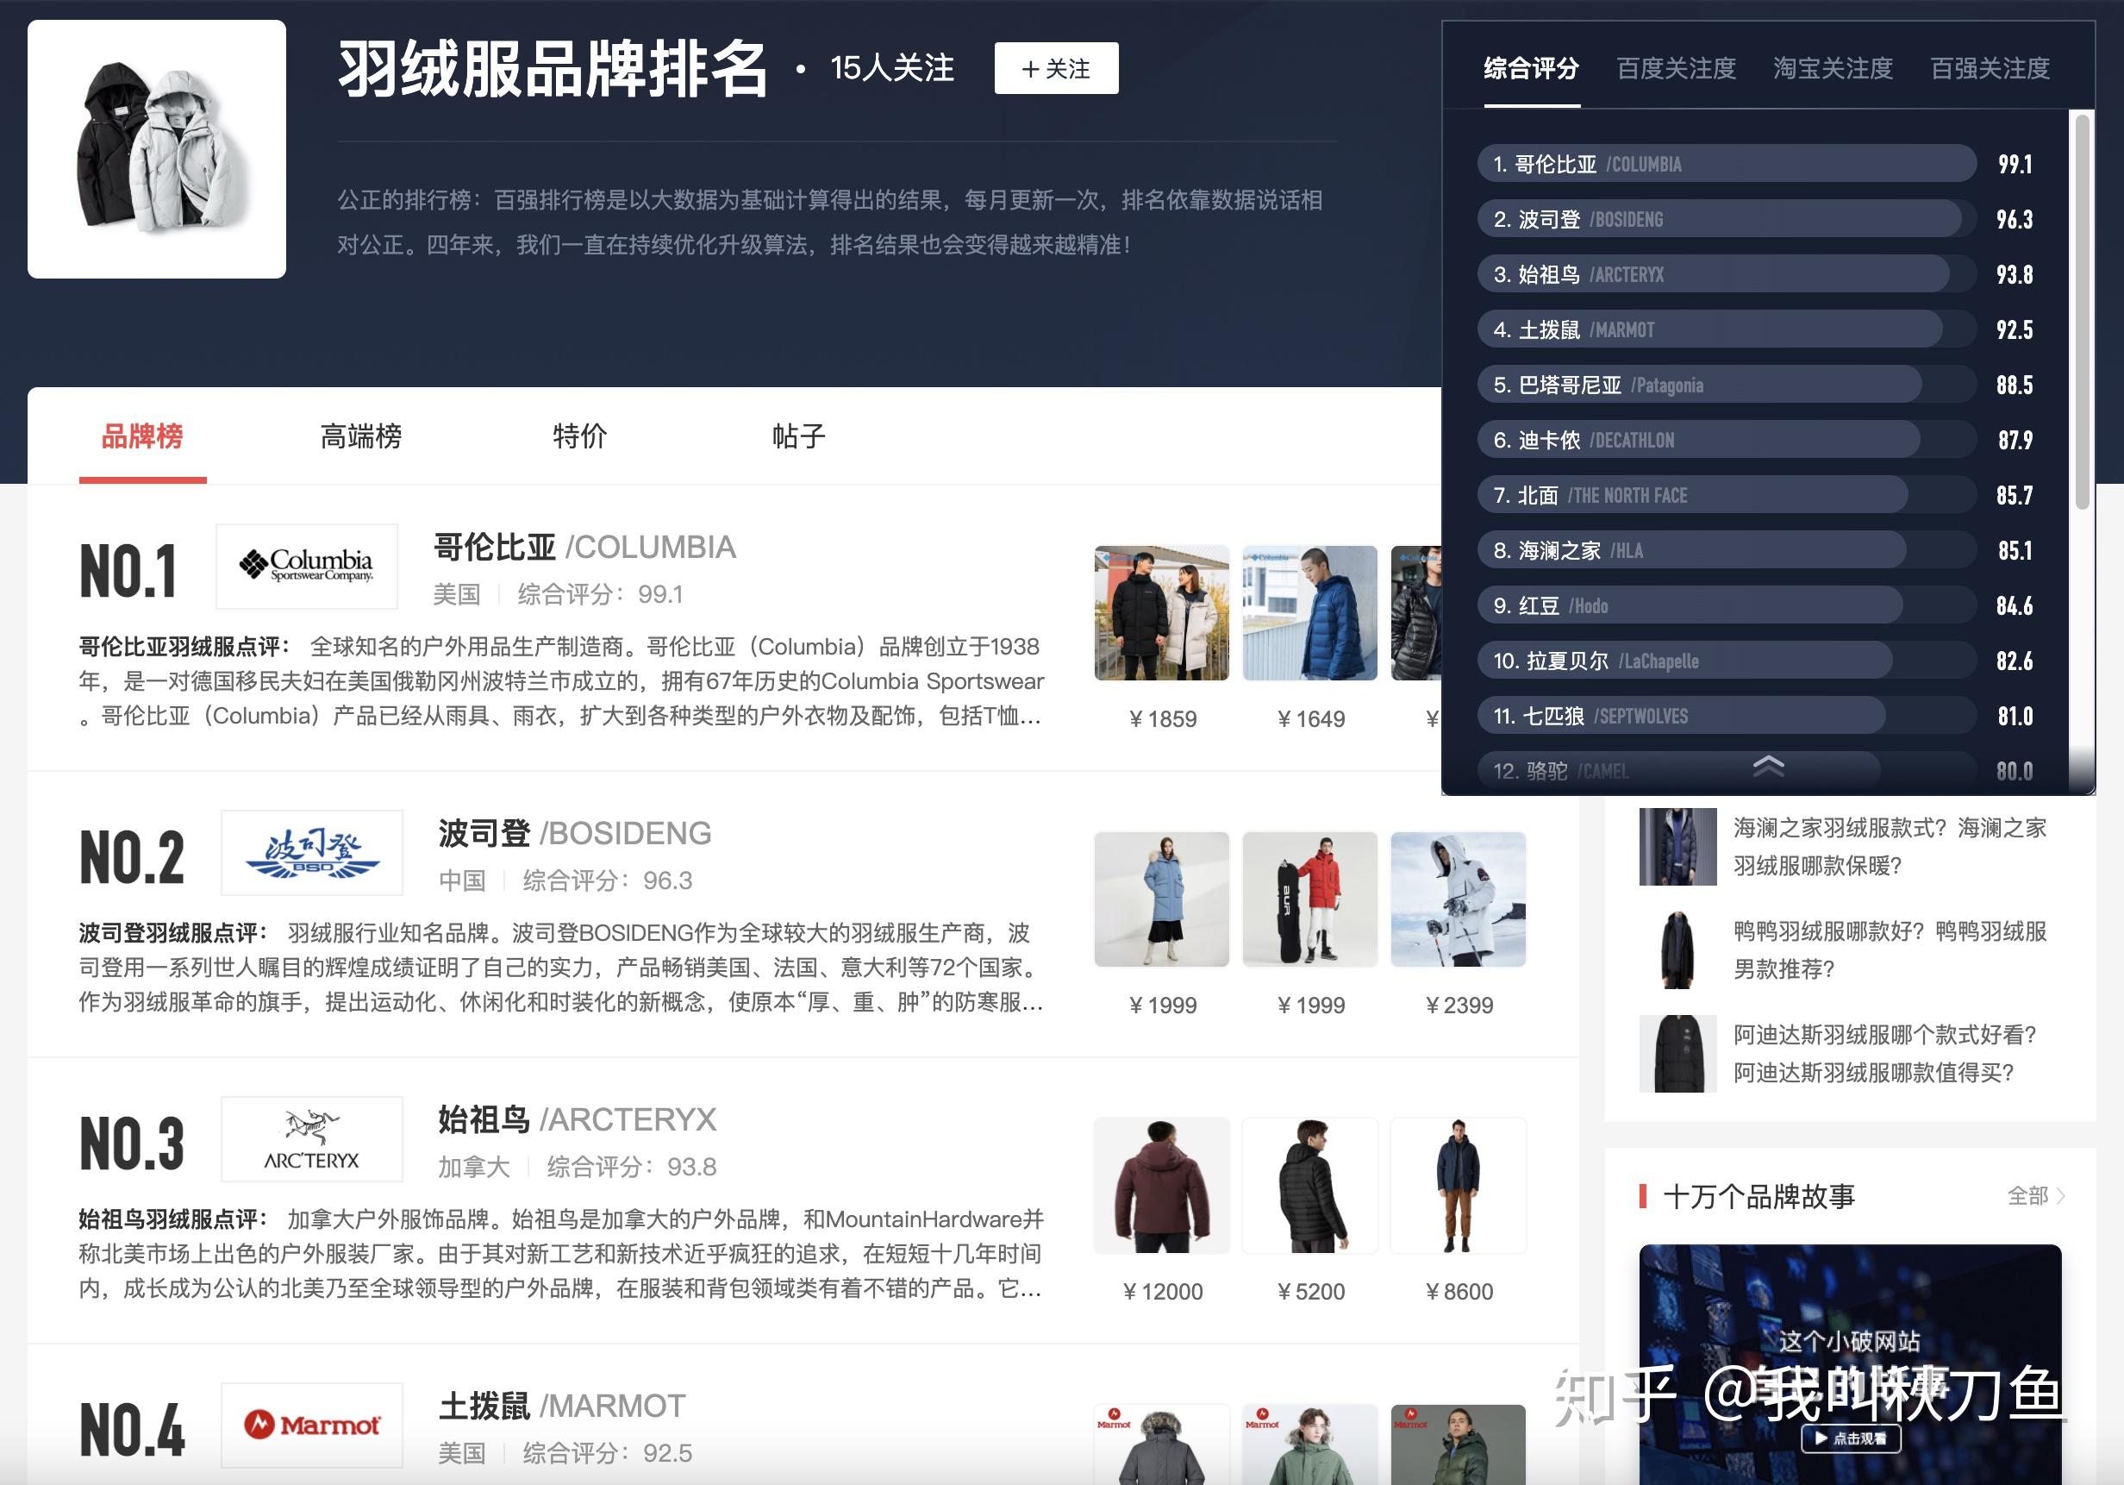Viewport: 2124px width, 1485px height.
Task: Open the 始祖鸟 /ARCTERYX brand title link
Action: tap(578, 1119)
